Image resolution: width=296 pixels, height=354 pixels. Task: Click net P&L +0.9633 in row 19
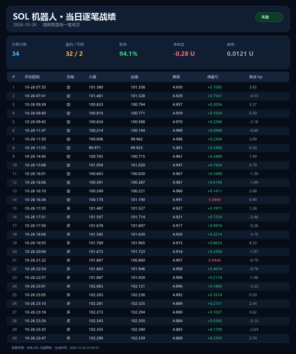click(215, 243)
